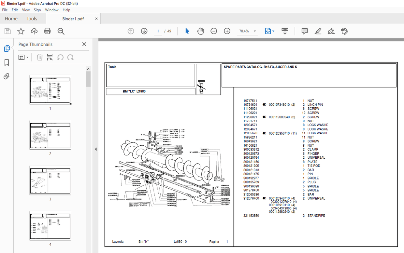Expand the thumbnail options menu
The image size is (404, 253).
click(x=23, y=57)
